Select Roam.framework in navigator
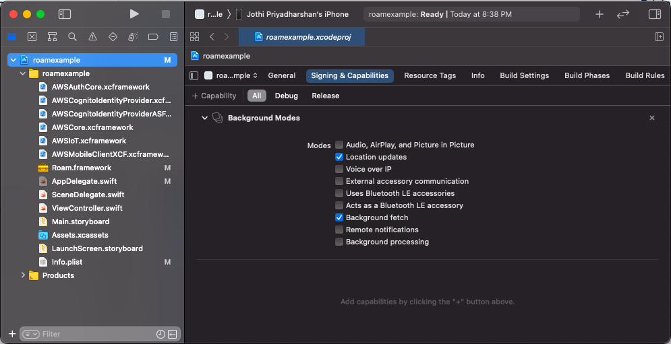This screenshot has height=344, width=671. pyautogui.click(x=82, y=168)
